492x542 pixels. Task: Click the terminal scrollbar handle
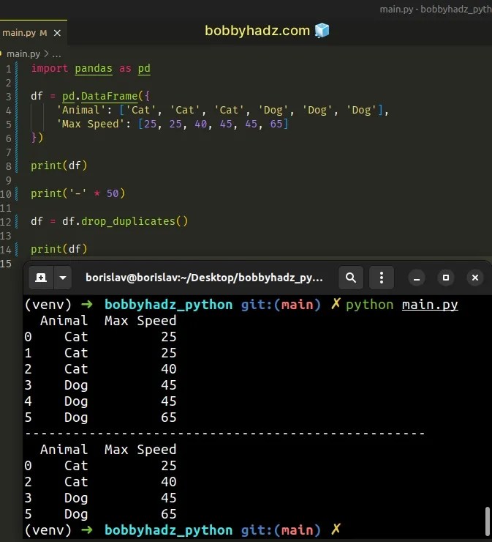pyautogui.click(x=487, y=521)
